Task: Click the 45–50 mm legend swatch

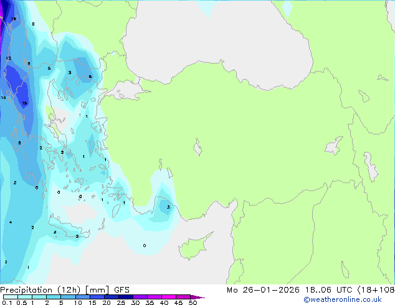Action: (x=183, y=297)
